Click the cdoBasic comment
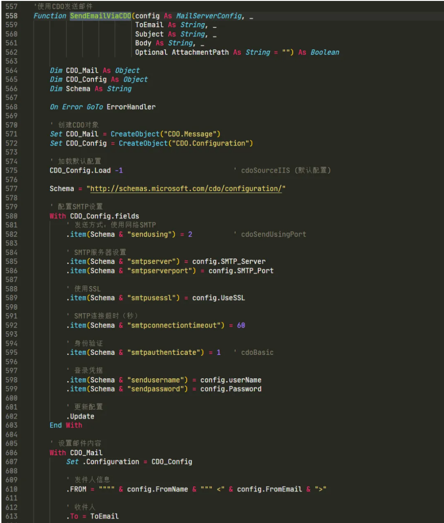The image size is (444, 523). [x=254, y=353]
